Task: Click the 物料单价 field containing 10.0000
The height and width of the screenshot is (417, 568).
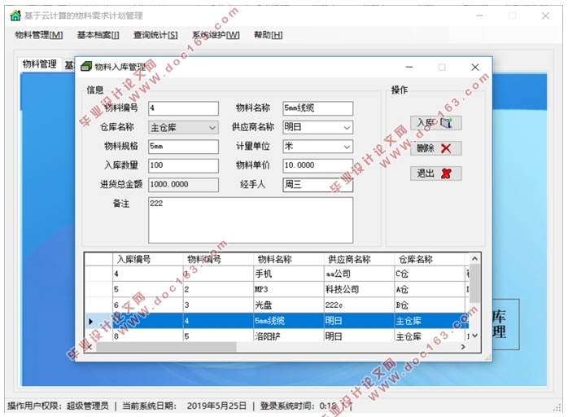Action: [317, 165]
